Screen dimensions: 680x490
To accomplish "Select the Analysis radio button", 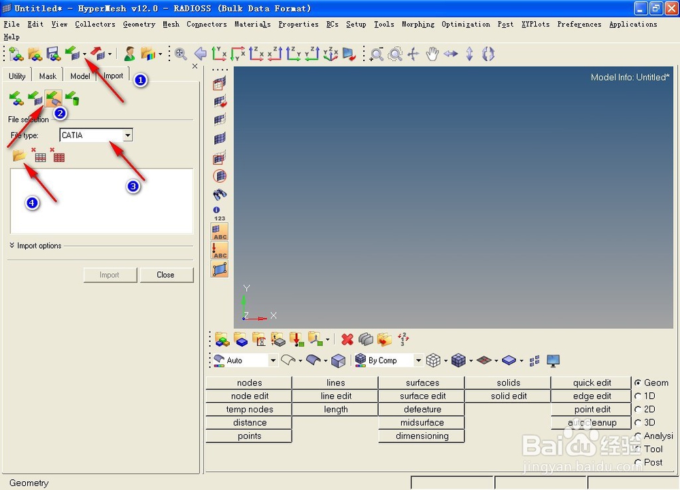I will coord(638,436).
